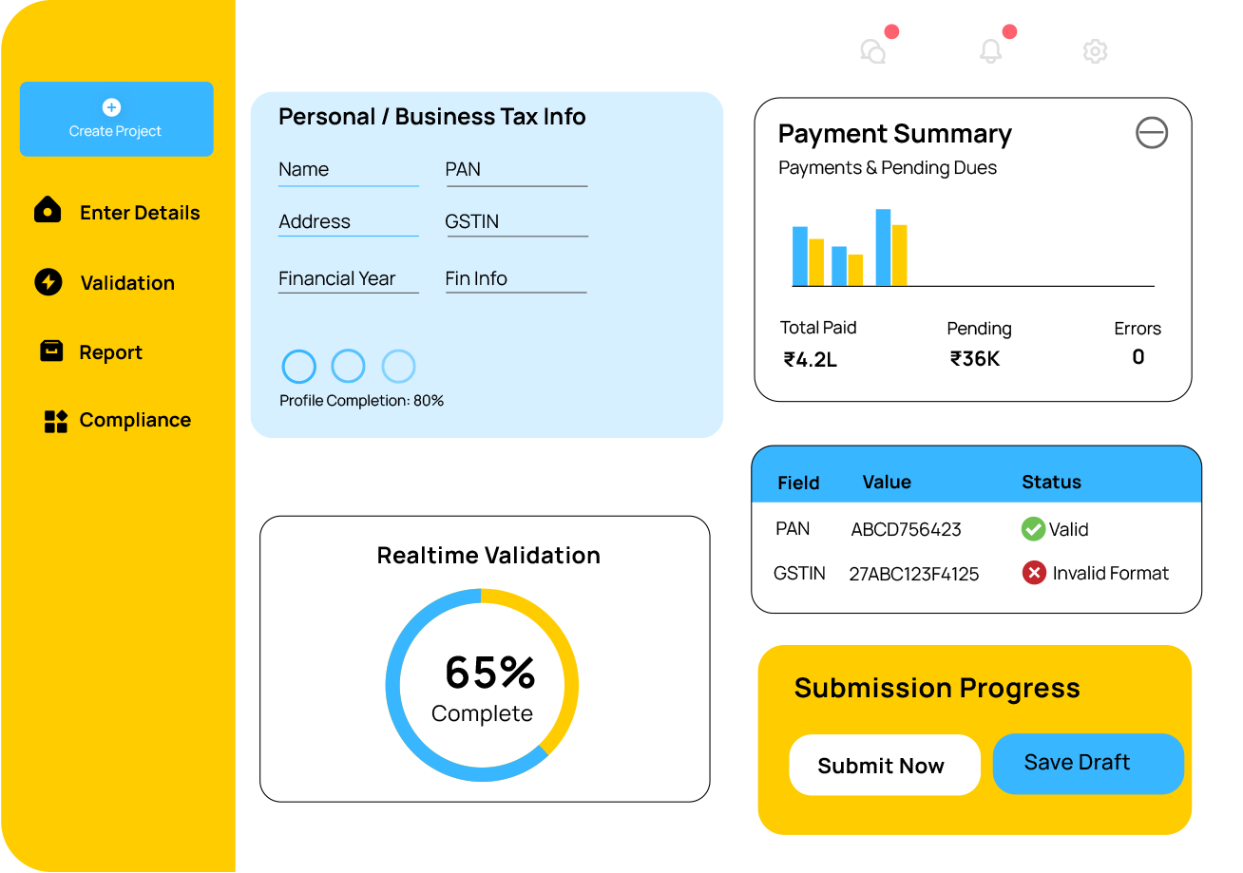Open the chat messages icon with notification dot
The height and width of the screenshot is (873, 1243).
click(875, 52)
